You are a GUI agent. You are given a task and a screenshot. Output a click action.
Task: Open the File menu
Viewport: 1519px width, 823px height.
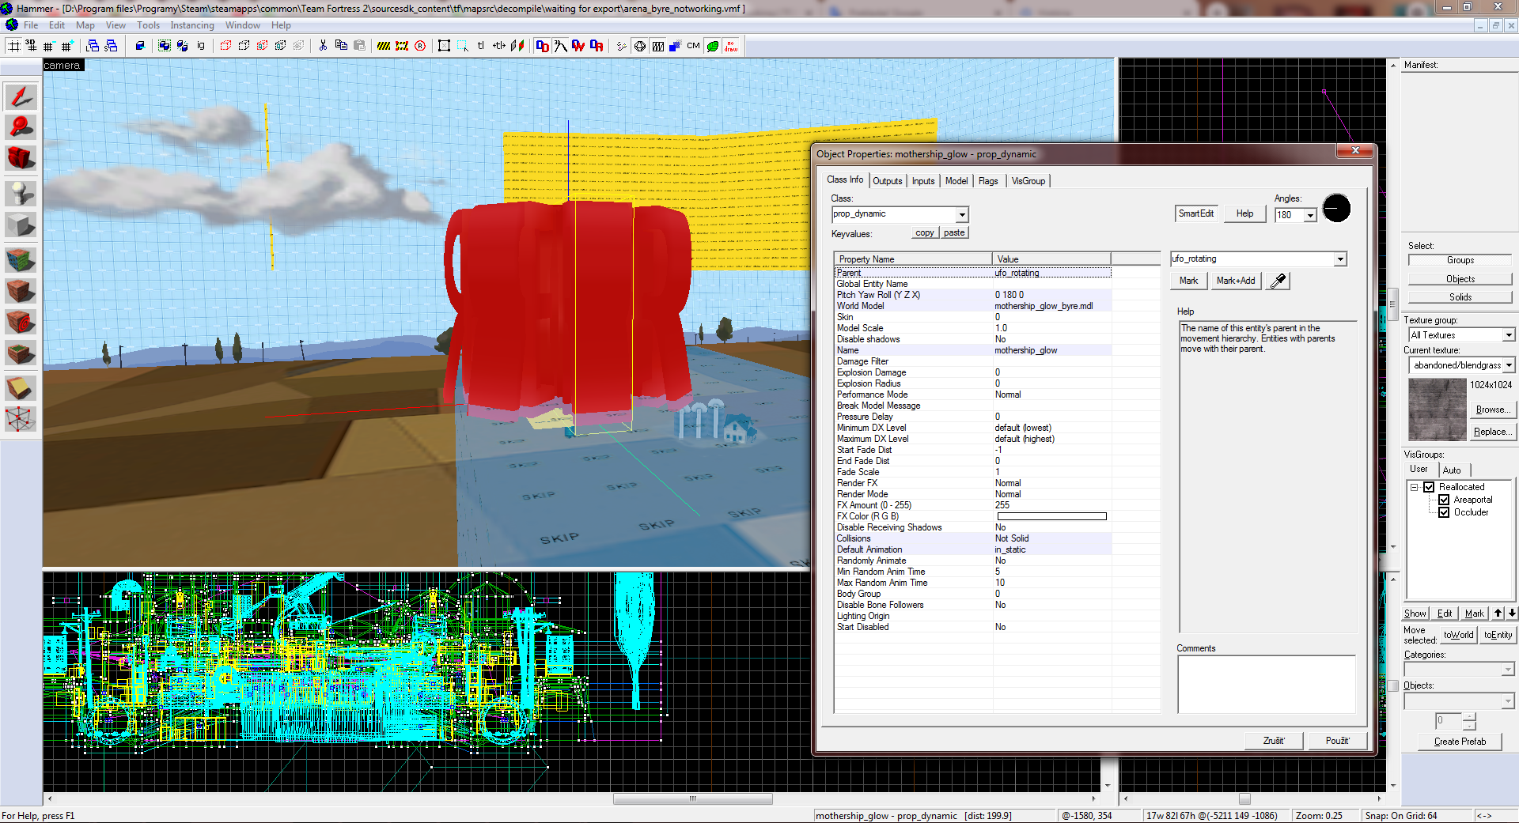31,25
